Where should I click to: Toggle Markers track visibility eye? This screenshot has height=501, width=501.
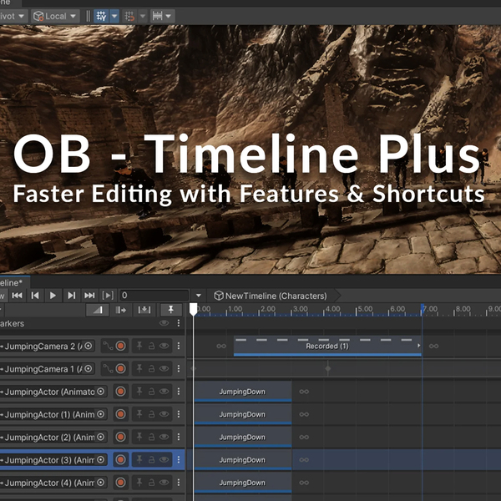click(164, 323)
